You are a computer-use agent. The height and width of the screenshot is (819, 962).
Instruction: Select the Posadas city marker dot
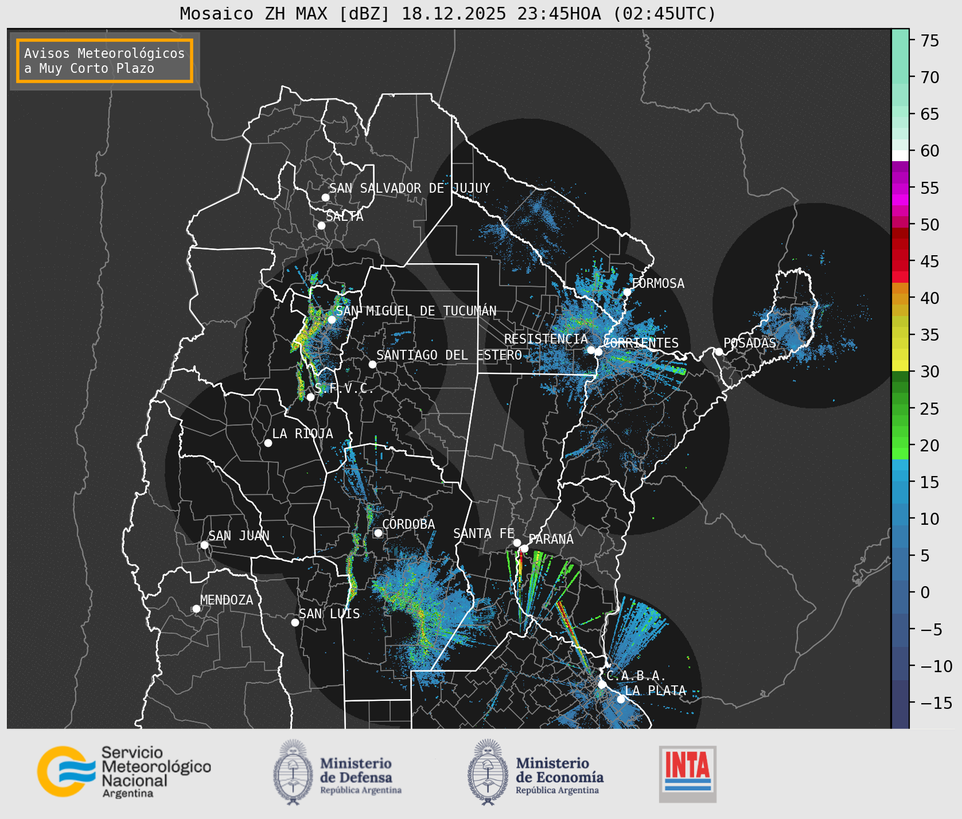pyautogui.click(x=719, y=352)
